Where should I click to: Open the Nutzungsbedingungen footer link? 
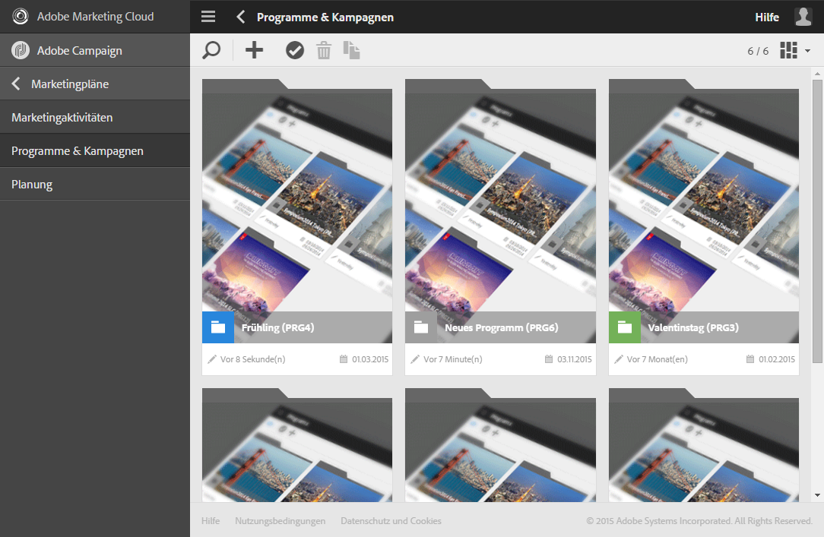pyautogui.click(x=280, y=521)
